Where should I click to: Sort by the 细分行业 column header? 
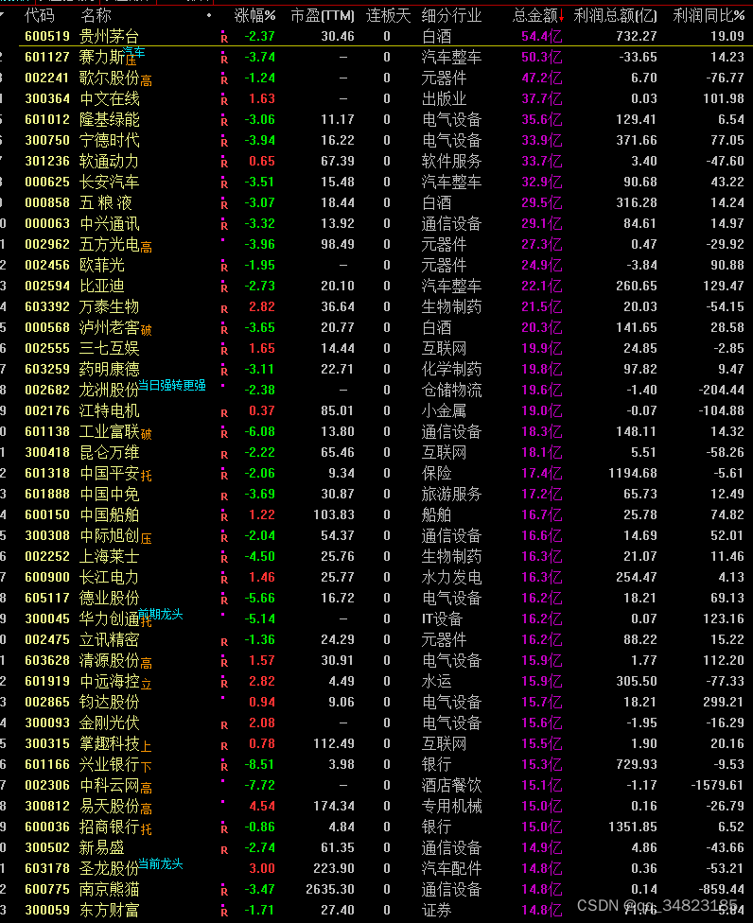(451, 15)
